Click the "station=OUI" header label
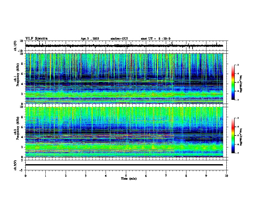The height and width of the screenshot is (197, 255). (119, 39)
